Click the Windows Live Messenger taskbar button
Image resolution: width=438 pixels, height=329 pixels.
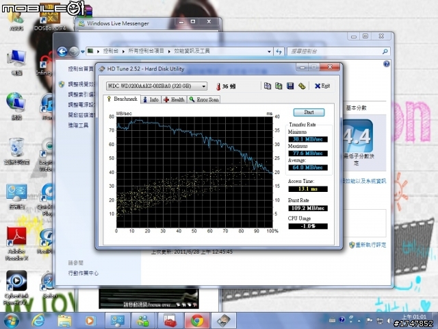pos(143,321)
